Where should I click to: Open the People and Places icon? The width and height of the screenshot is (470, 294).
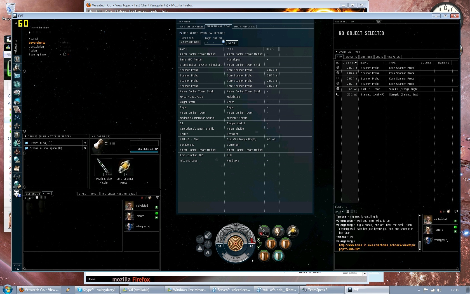coord(17,67)
